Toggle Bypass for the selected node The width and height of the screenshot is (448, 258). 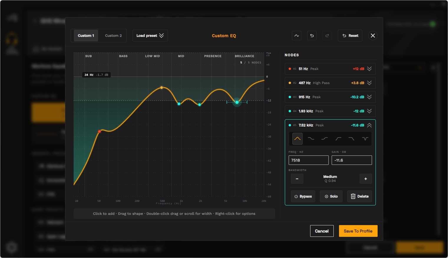[x=303, y=196]
